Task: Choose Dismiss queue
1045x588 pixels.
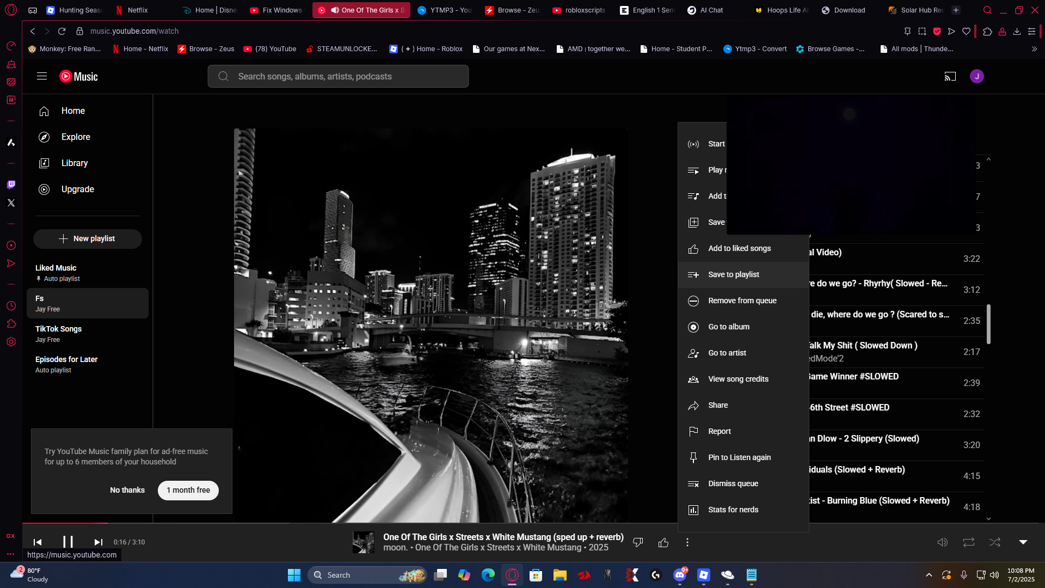Action: click(743, 484)
